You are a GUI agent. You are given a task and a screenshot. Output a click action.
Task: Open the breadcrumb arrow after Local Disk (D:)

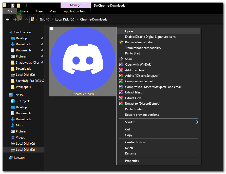click(x=77, y=19)
